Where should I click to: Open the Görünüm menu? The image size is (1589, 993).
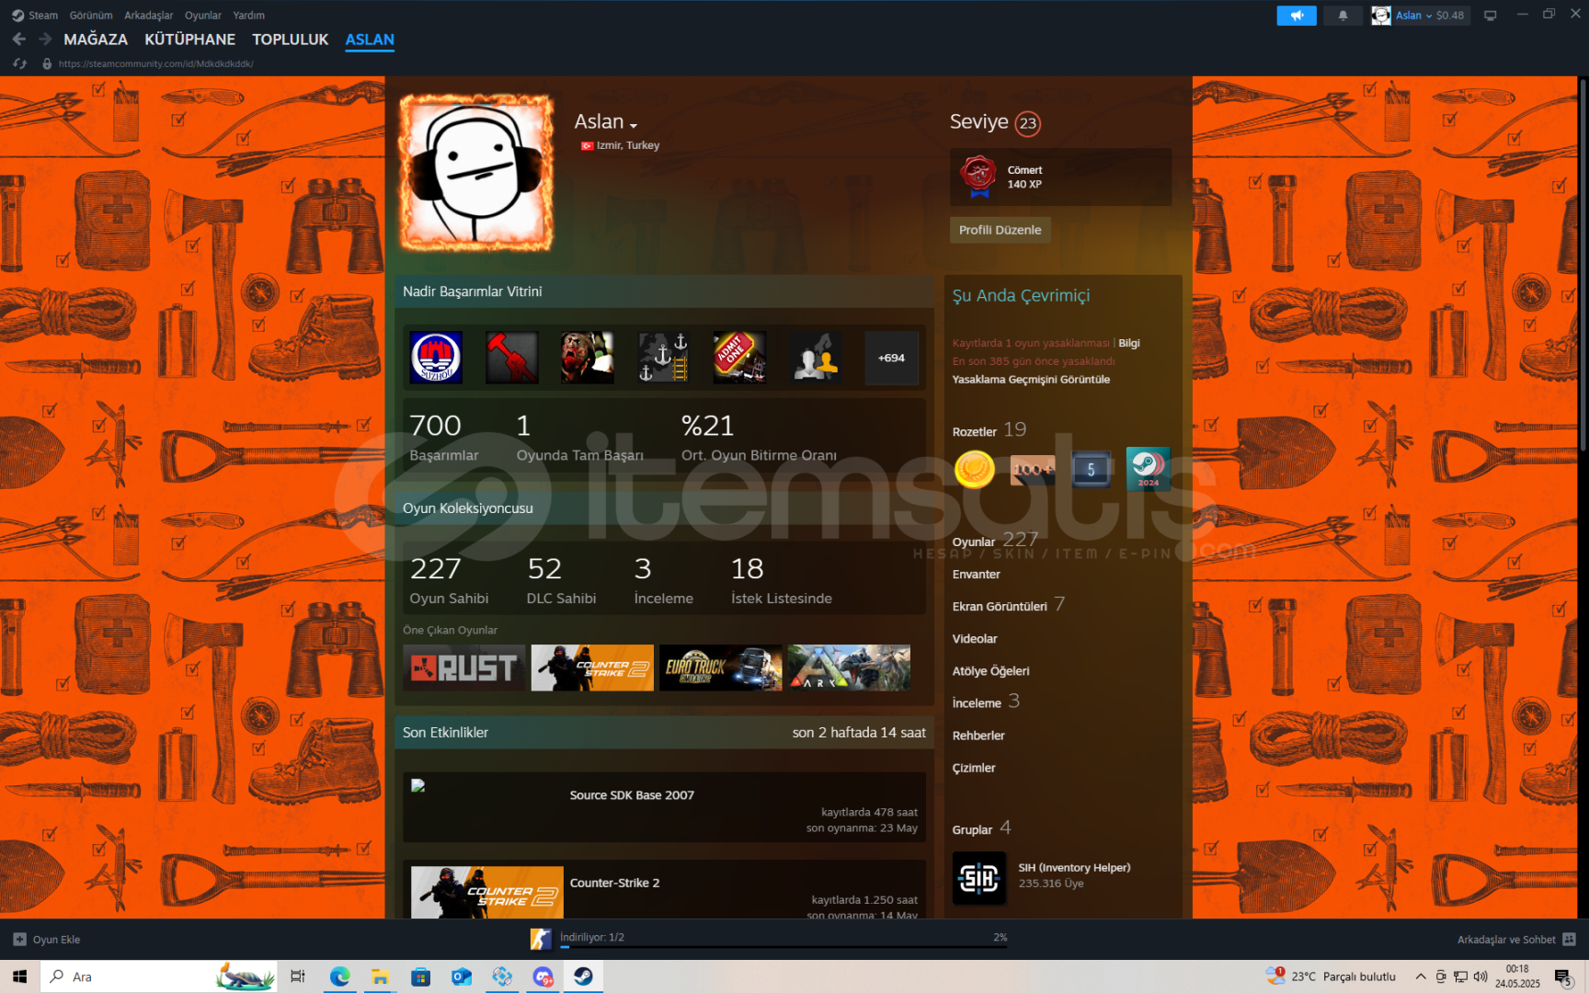pos(91,16)
